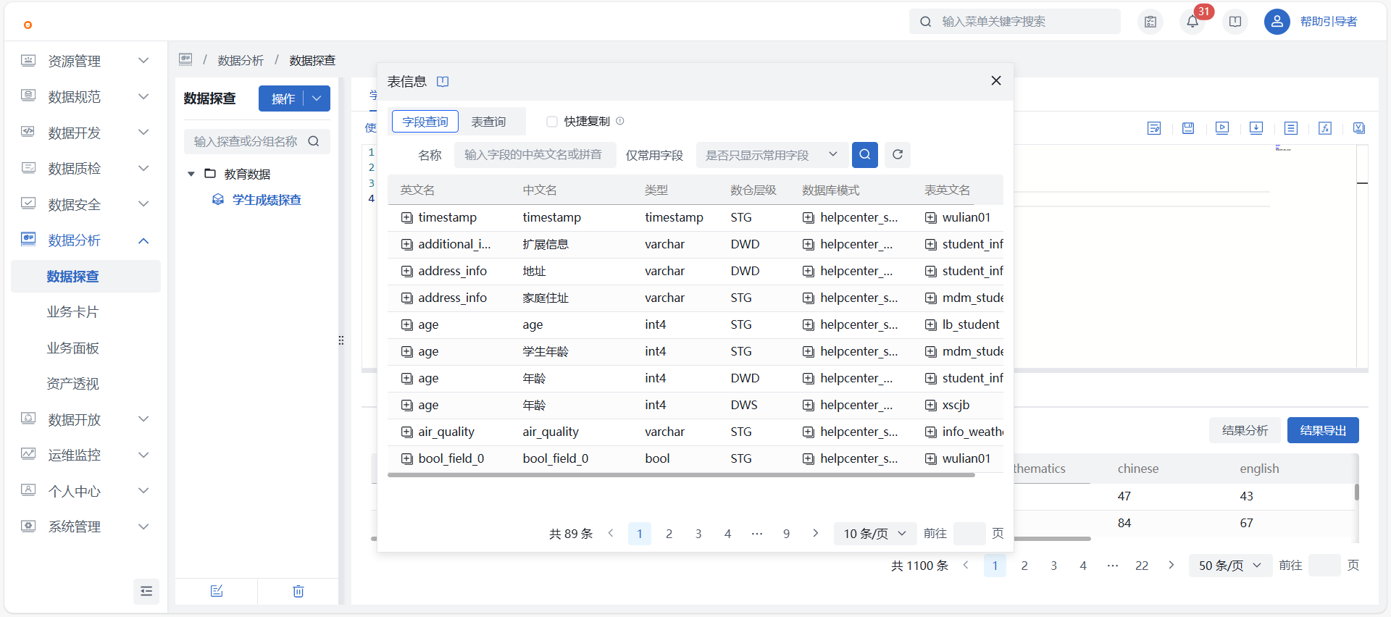Expand the xscjb table name plus icon
This screenshot has width=1391, height=617.
tap(931, 405)
